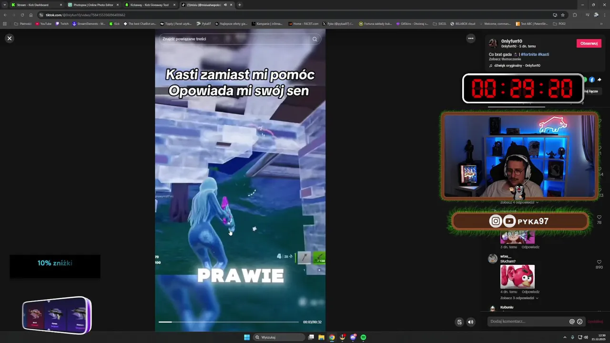
Task: Open File Explorer from the taskbar
Action: click(x=321, y=337)
